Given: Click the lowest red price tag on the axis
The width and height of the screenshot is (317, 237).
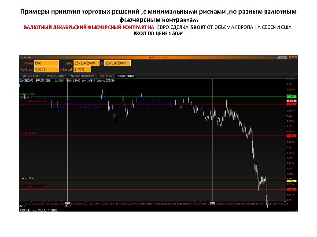Looking at the screenshot, I should [291, 190].
